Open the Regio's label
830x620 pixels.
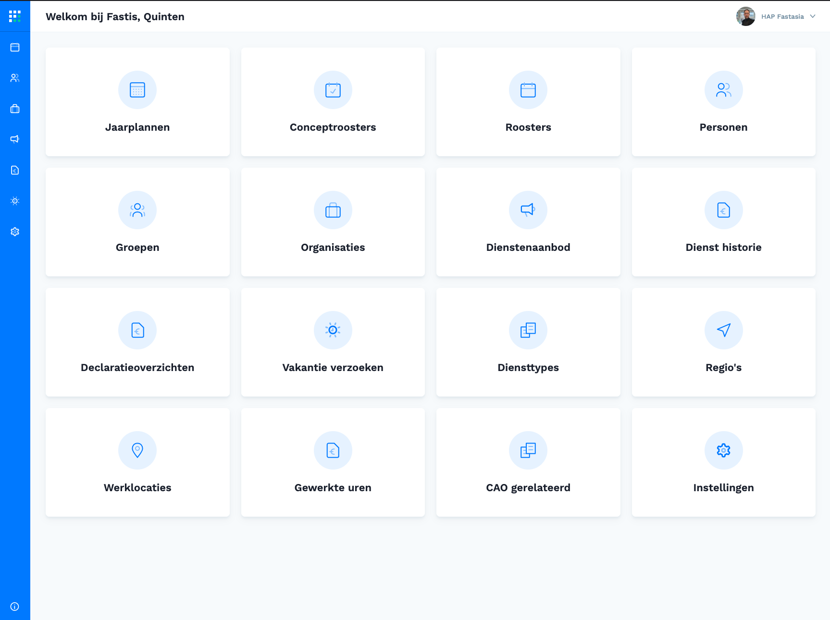[x=724, y=368]
